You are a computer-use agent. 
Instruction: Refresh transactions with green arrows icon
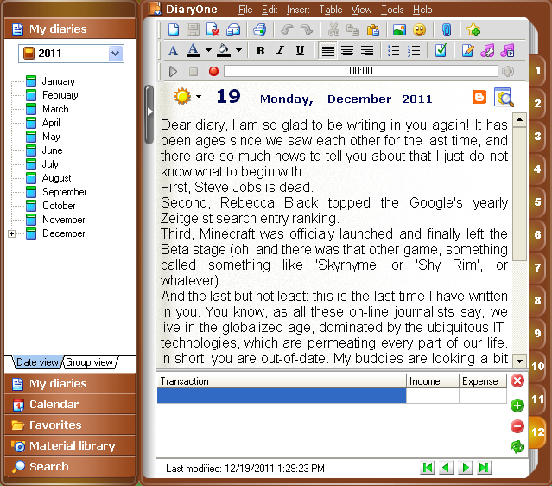(x=517, y=447)
